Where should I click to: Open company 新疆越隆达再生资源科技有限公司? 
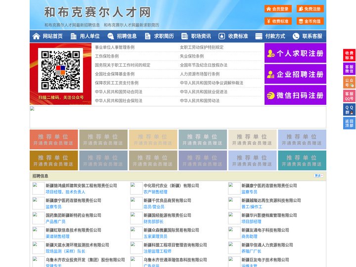[271, 200]
